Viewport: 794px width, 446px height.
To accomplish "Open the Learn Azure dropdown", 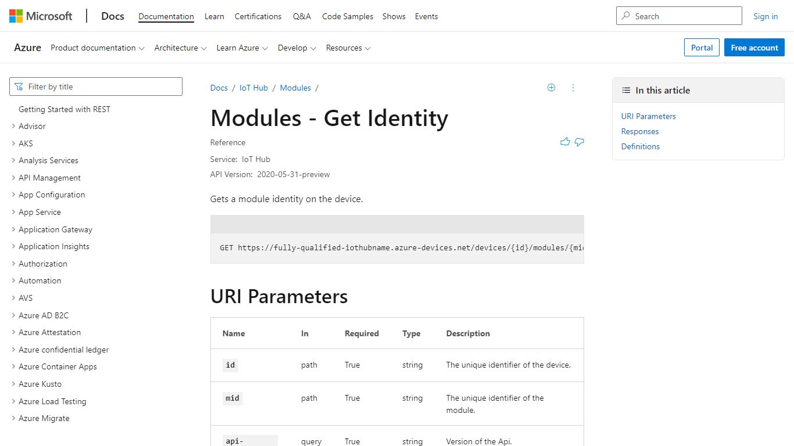I will coord(242,48).
